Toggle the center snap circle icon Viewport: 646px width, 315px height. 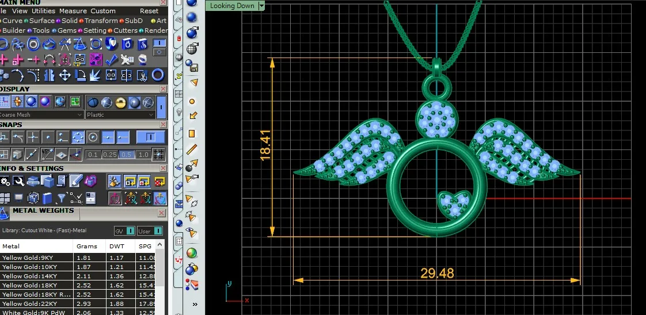(93, 137)
